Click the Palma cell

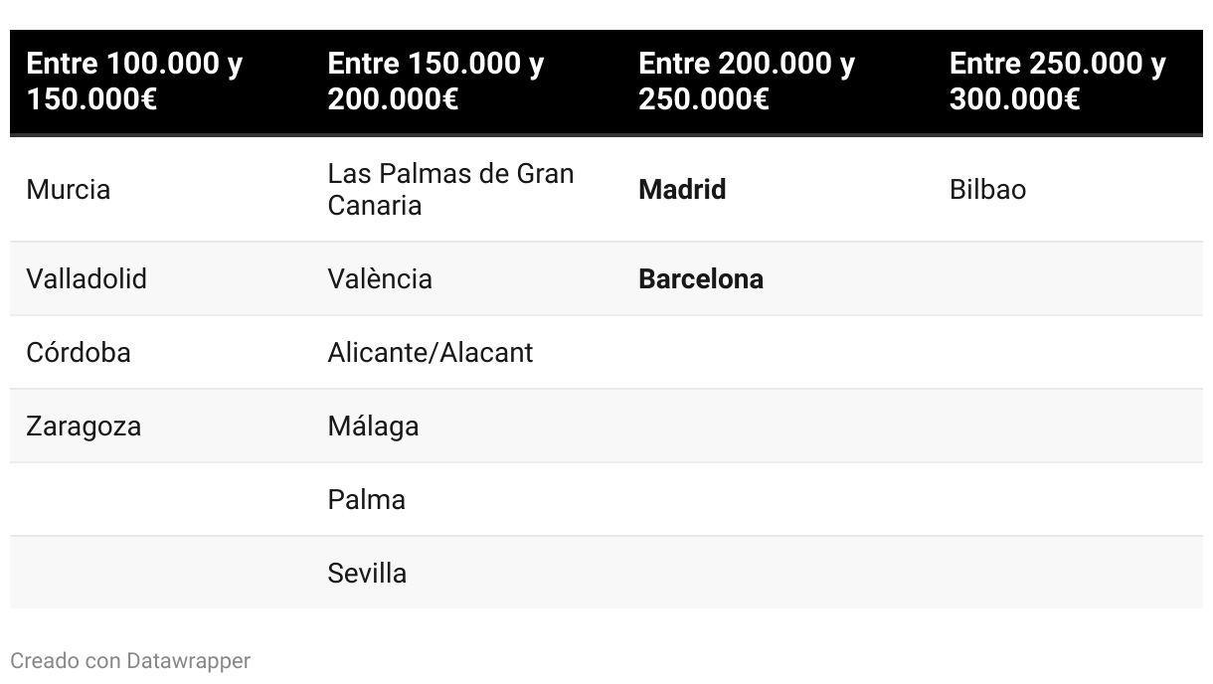click(367, 500)
